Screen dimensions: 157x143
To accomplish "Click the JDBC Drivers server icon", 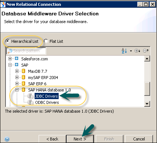I will (x=31, y=96).
